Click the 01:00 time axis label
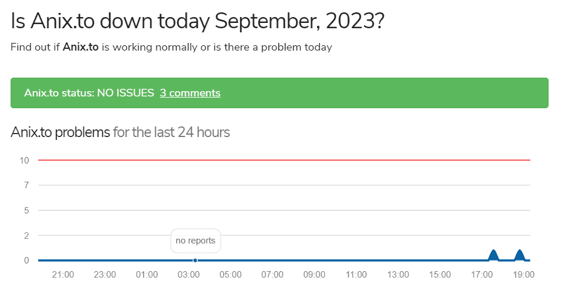Viewport: 568px width, 297px height. pos(147,275)
